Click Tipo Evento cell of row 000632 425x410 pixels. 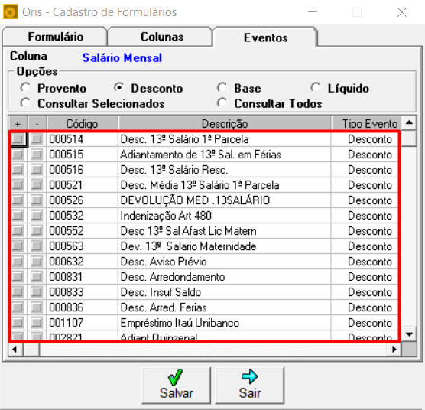(365, 262)
